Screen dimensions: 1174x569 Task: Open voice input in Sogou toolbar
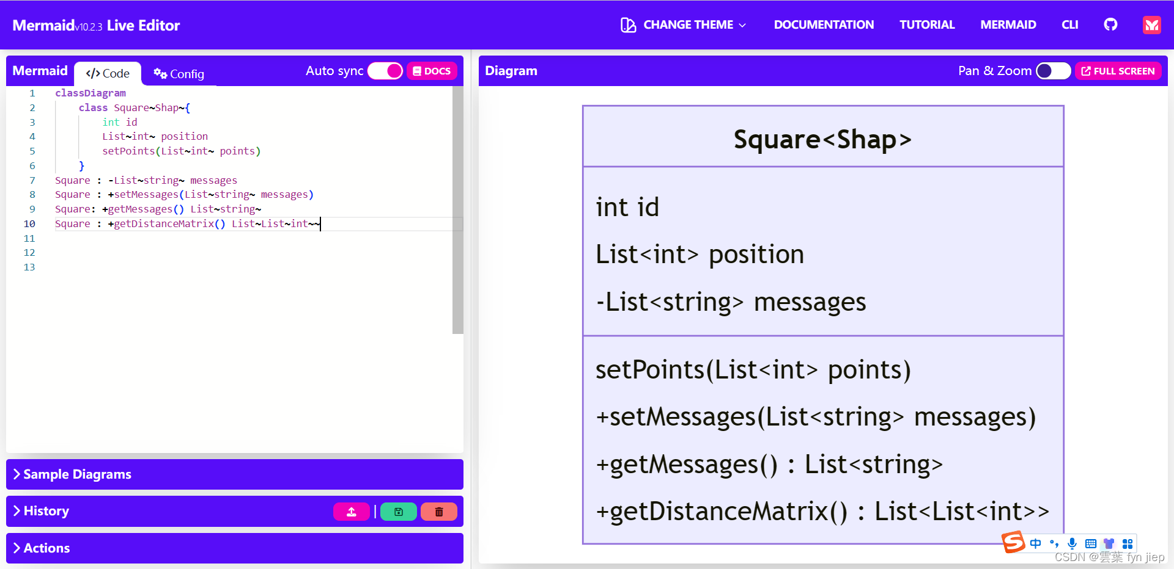(x=1071, y=543)
